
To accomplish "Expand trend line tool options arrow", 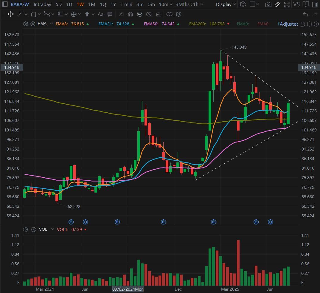I will (26, 14).
